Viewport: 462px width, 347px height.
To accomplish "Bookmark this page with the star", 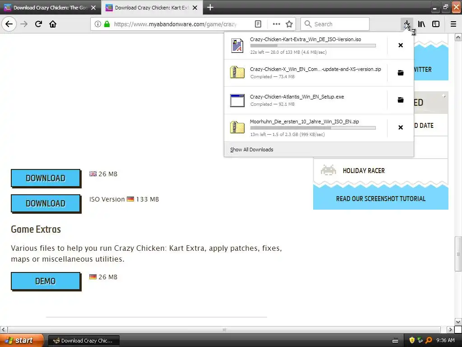I will [x=289, y=24].
